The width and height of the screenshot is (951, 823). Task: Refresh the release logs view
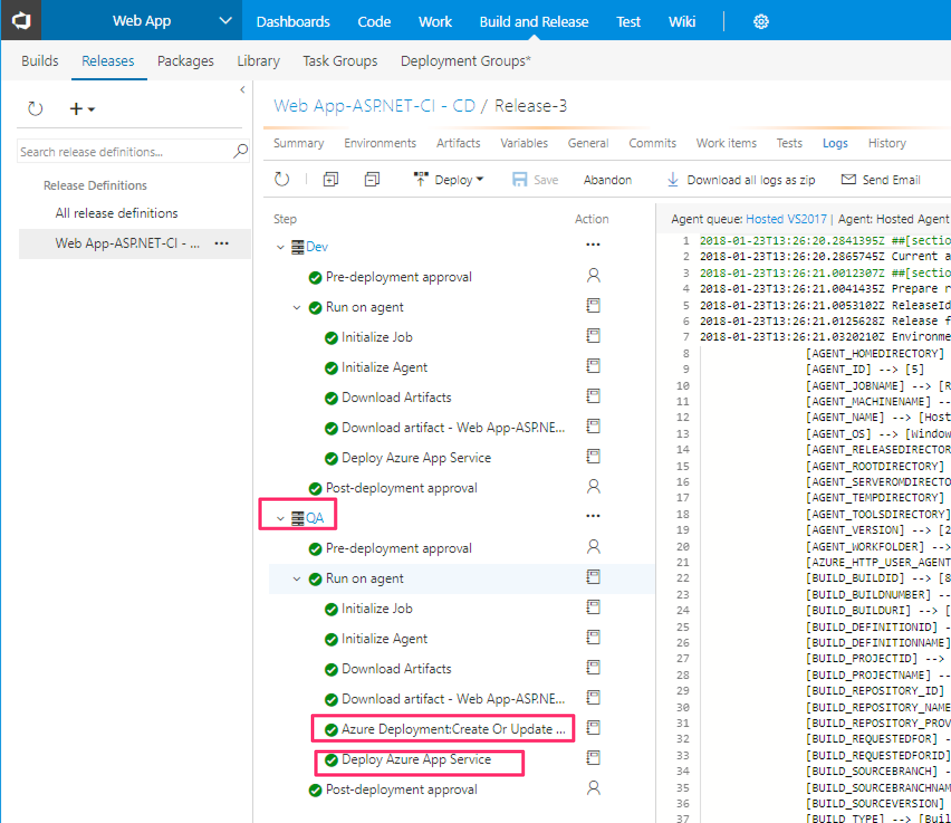[x=282, y=179]
